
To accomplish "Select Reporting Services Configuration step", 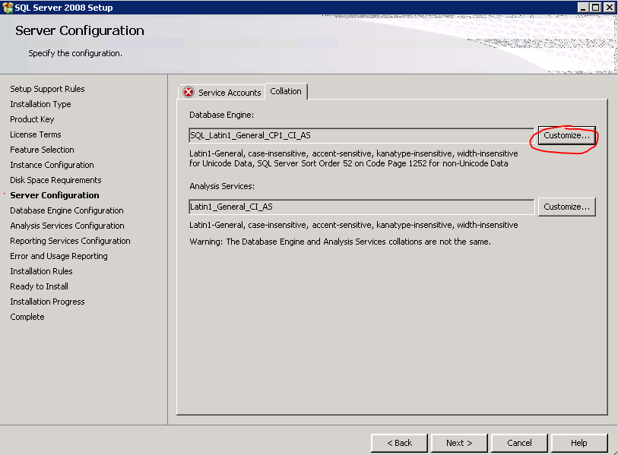I will [70, 241].
